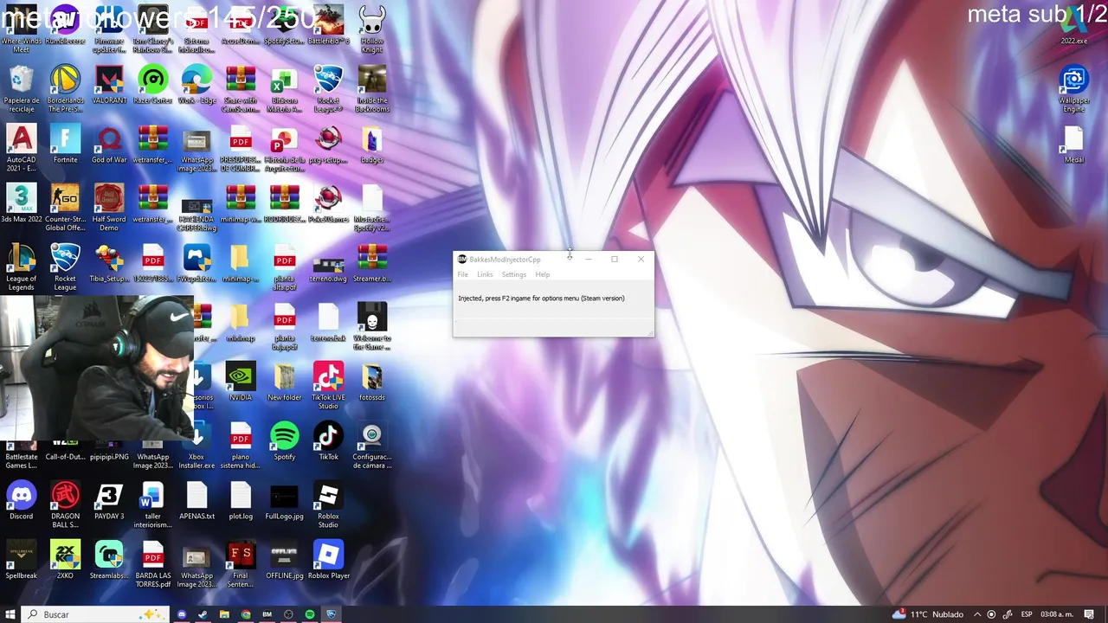Image resolution: width=1108 pixels, height=623 pixels.
Task: Click the ESP input language indicator
Action: (1027, 614)
